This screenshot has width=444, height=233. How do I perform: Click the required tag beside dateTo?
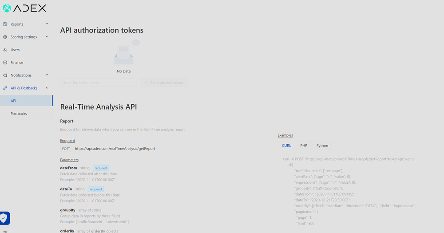click(x=96, y=189)
